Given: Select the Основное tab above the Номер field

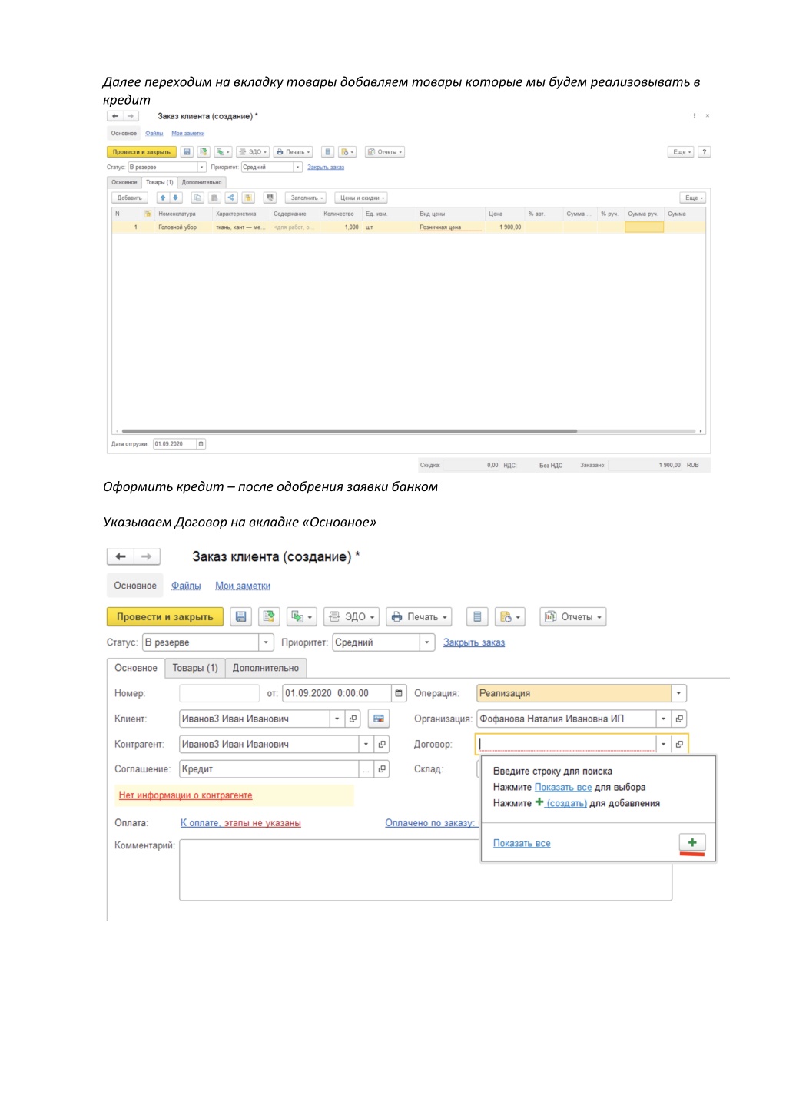Looking at the screenshot, I should [136, 668].
